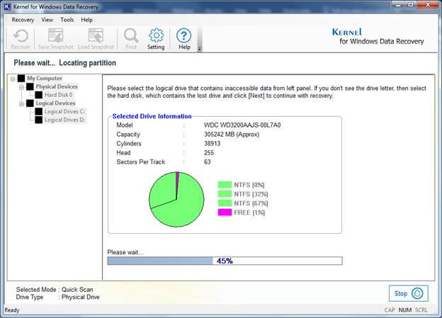The width and height of the screenshot is (442, 318).
Task: Click the NUM indicator in status bar
Action: 404,310
